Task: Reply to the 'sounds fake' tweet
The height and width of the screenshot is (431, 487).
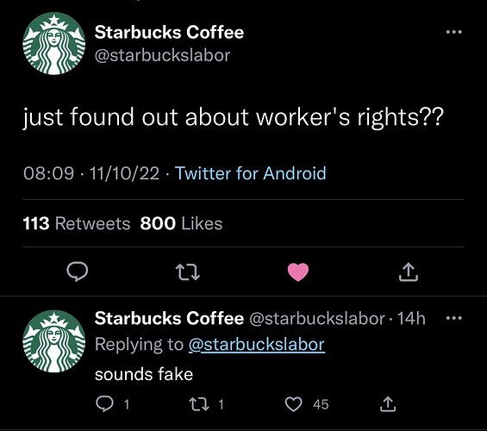Action: pyautogui.click(x=104, y=404)
